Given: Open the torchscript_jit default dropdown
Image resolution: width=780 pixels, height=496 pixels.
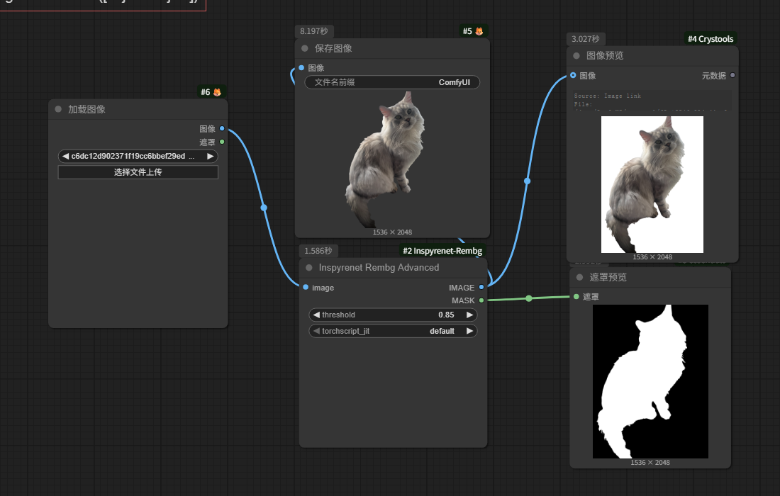Looking at the screenshot, I should click(393, 331).
